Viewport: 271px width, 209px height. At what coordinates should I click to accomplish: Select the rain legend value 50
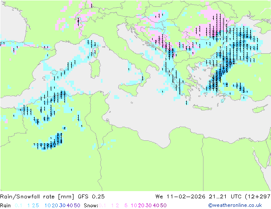77,206
